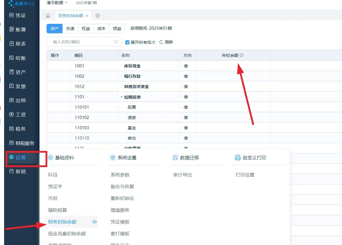Open 备份与恢复 from system settings
Viewport: 342px width, 245px height.
coord(122,186)
